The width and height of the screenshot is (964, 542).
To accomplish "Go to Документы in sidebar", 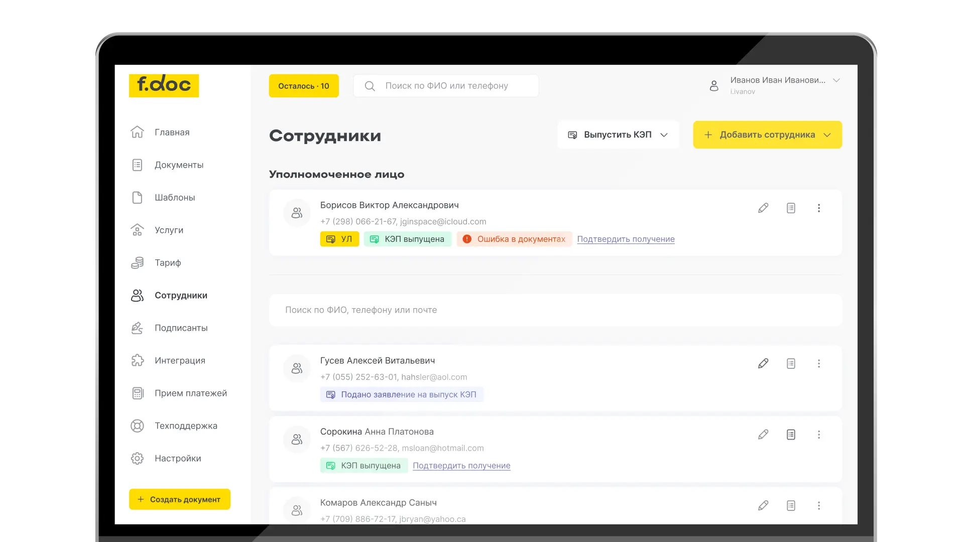I will 179,165.
